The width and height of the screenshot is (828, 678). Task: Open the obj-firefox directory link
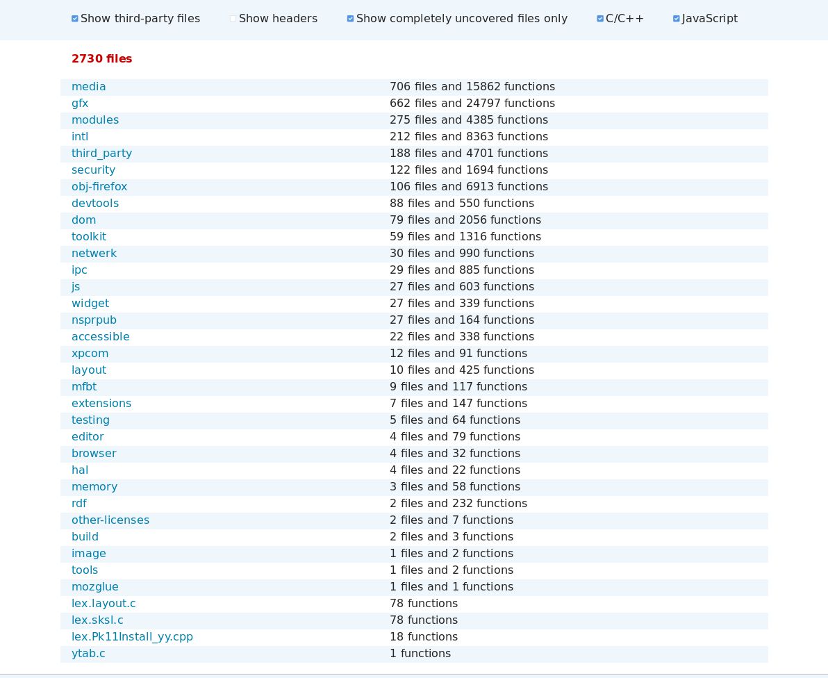99,187
